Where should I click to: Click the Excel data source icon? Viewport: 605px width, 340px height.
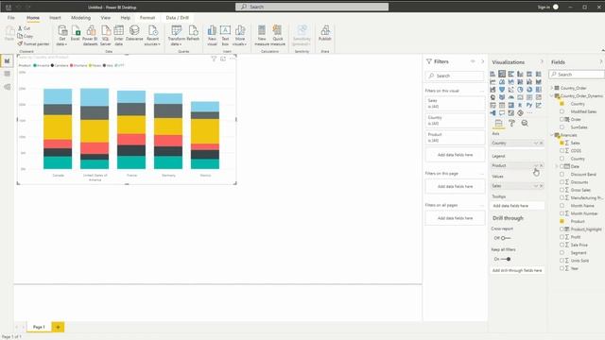[76, 34]
